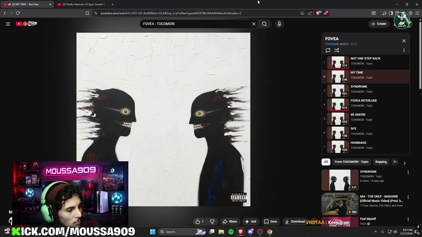The image size is (422, 237).
Task: Select MY TIME in the playlist
Action: (x=366, y=76)
